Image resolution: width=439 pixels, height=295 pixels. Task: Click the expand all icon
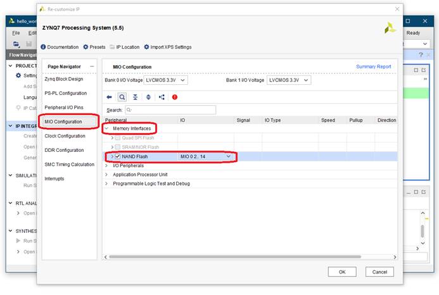click(148, 97)
